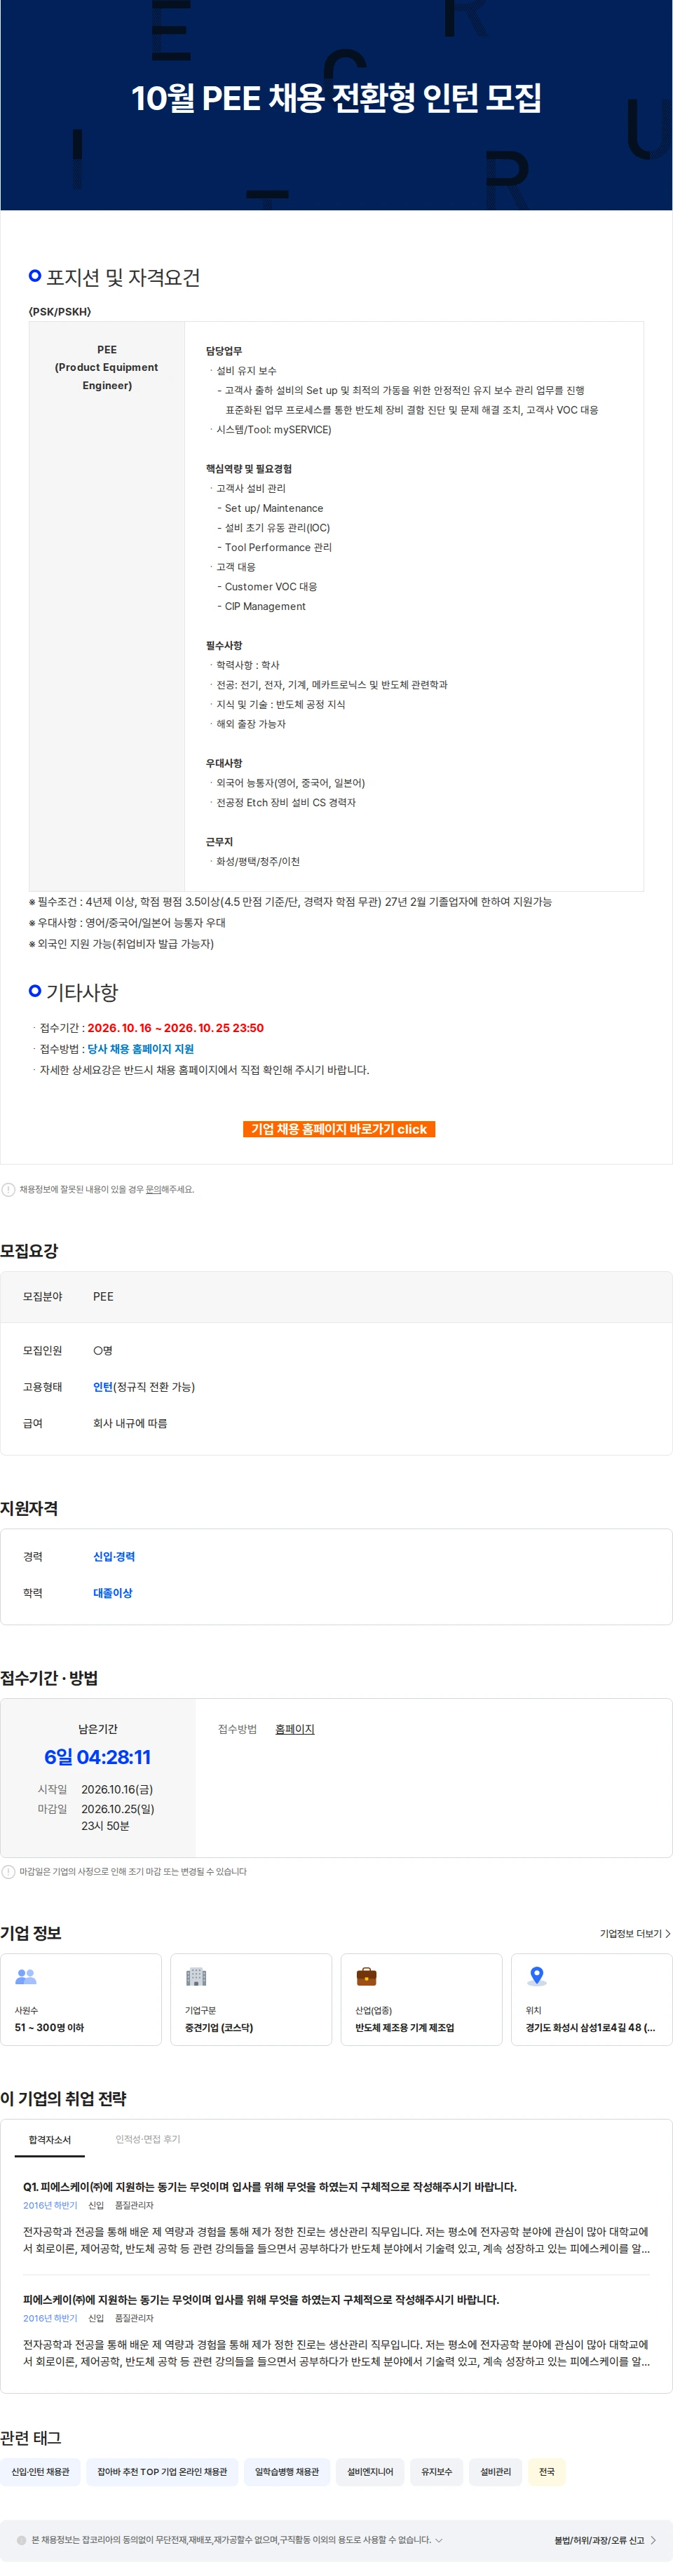
Task: Click the 산업(업종) briefcase icon
Action: tap(367, 1977)
